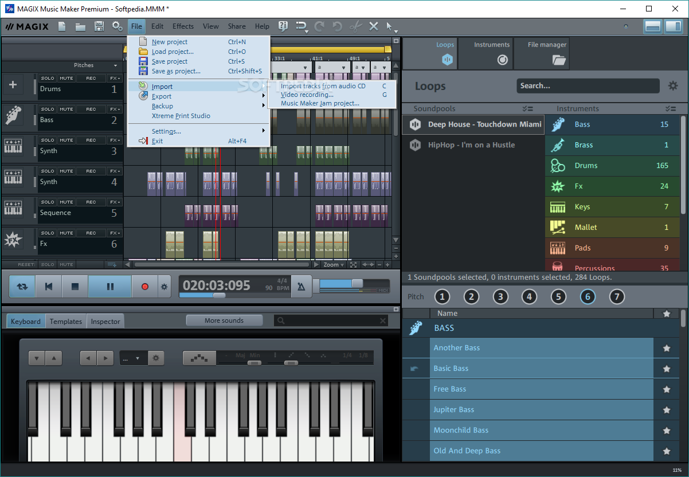The height and width of the screenshot is (477, 689).
Task: Click the undo arrow toolbar icon
Action: [x=337, y=26]
